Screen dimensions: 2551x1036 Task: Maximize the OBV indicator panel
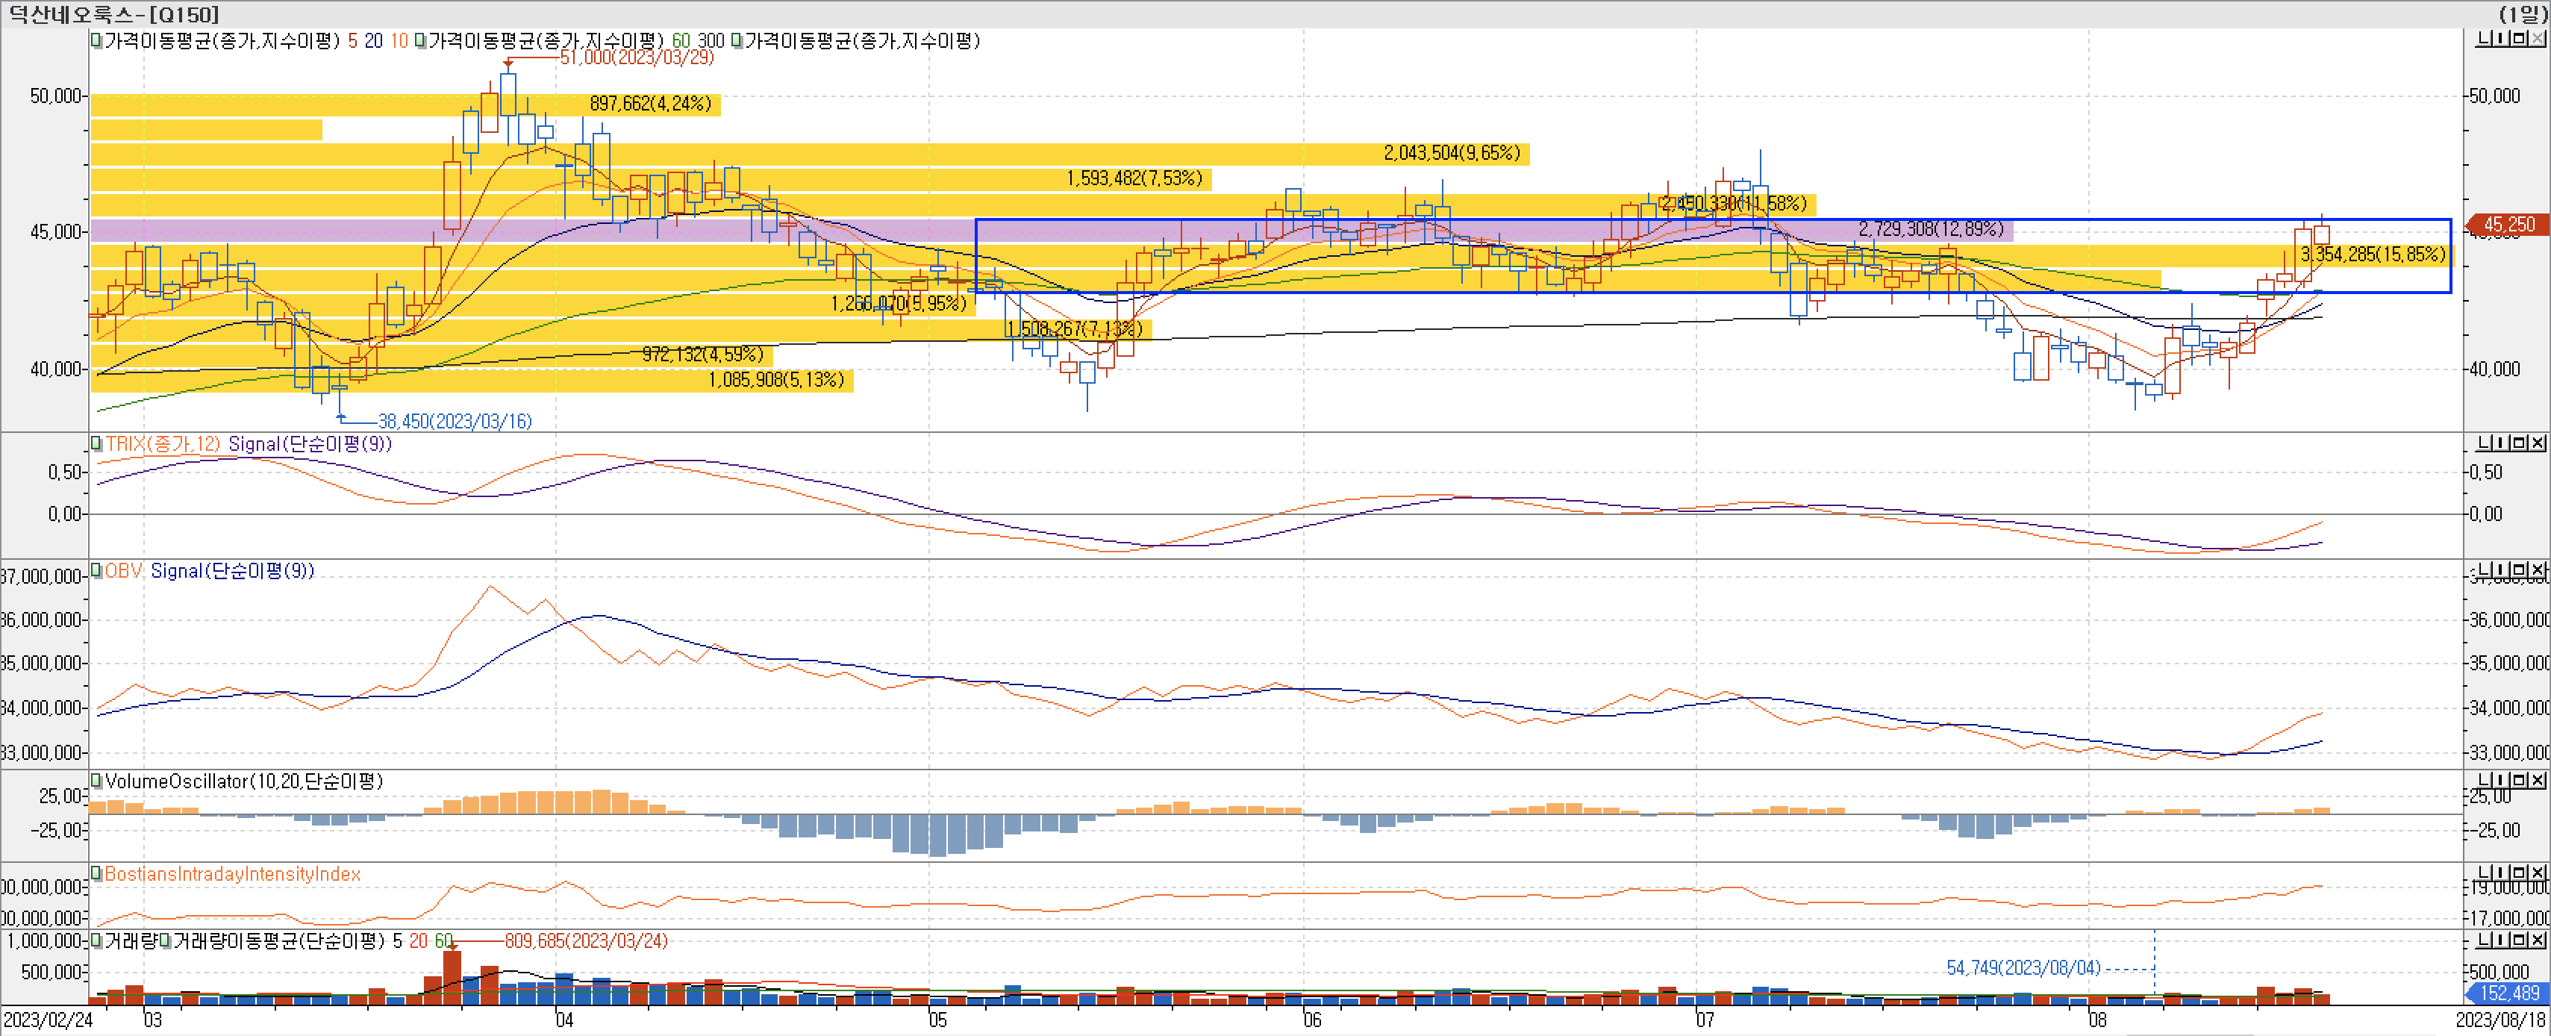2520,570
